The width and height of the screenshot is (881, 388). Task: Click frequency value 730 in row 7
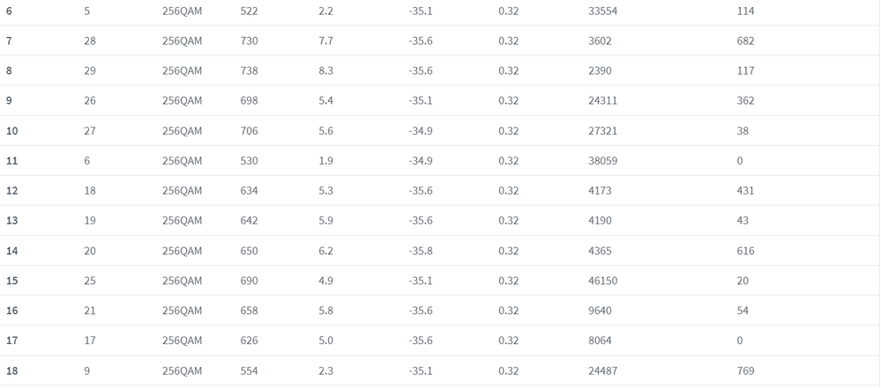coord(249,41)
